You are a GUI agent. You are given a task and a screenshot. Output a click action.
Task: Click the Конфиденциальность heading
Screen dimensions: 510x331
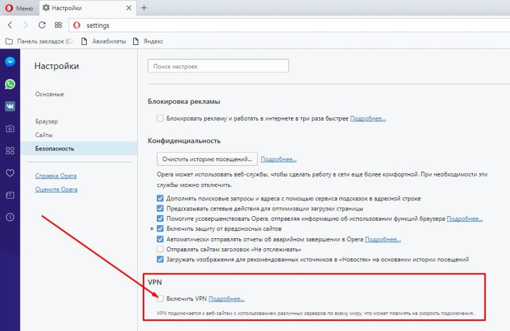[x=184, y=141]
